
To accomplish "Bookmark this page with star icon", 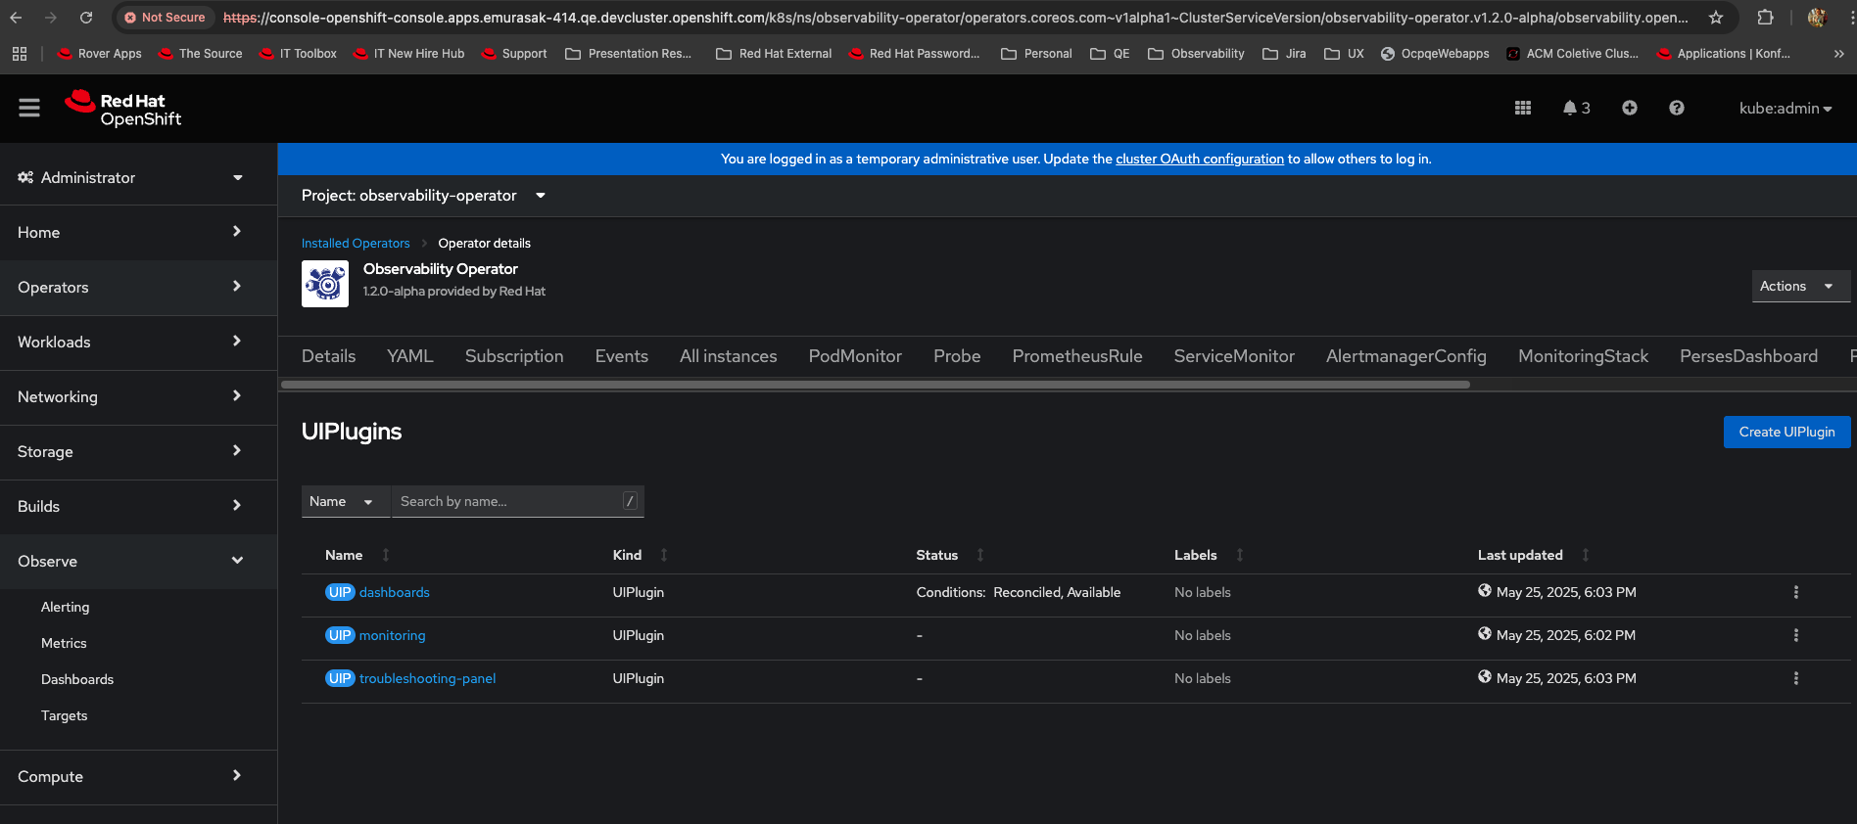I will click(1715, 18).
